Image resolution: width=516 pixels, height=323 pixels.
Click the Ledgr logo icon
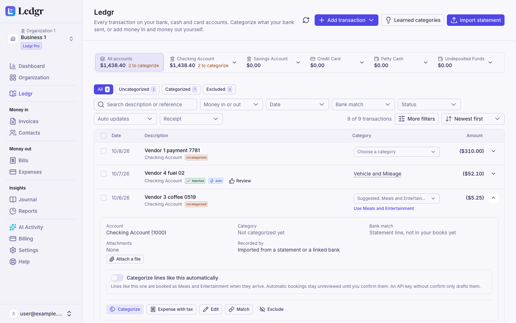point(10,11)
